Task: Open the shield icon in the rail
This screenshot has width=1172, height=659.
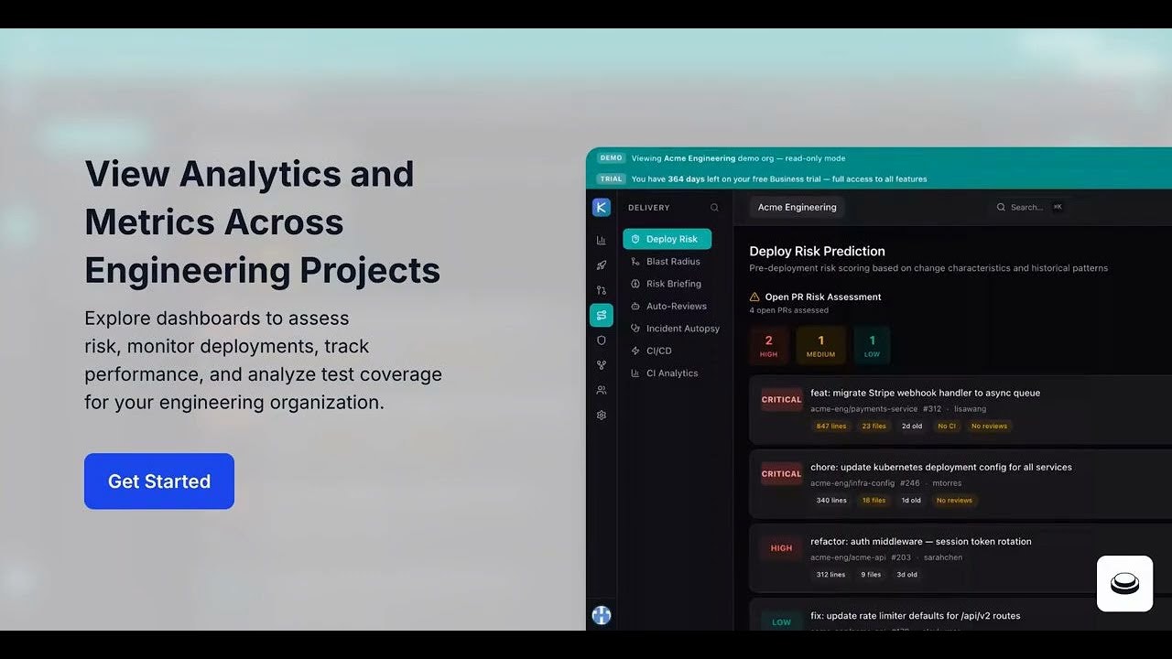Action: coord(602,340)
